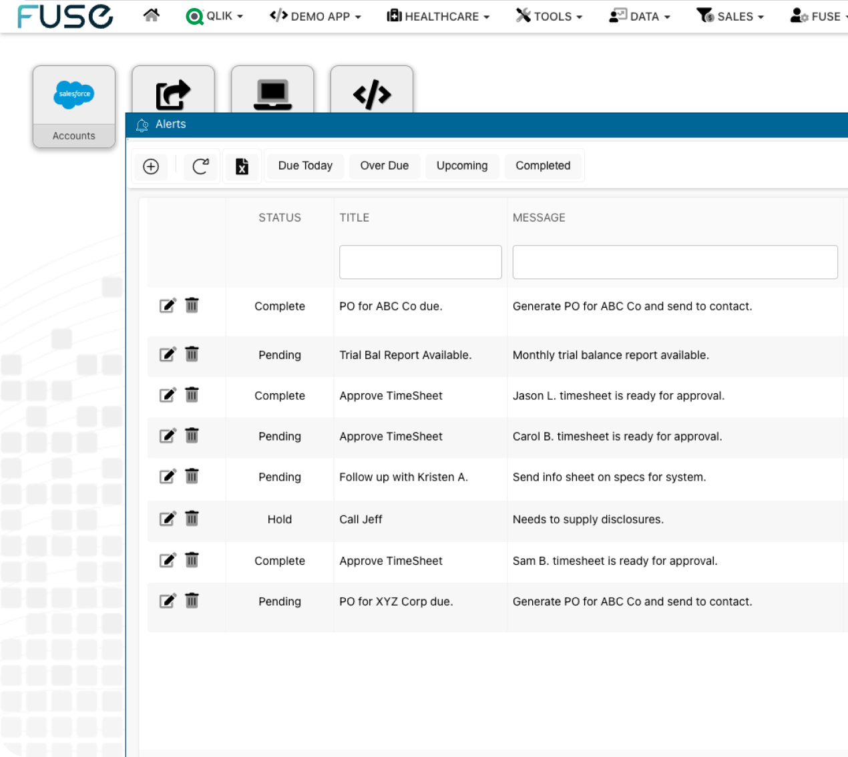This screenshot has height=757, width=848.
Task: Select 'PO for ABC Co due.' title cell
Action: pyautogui.click(x=391, y=306)
